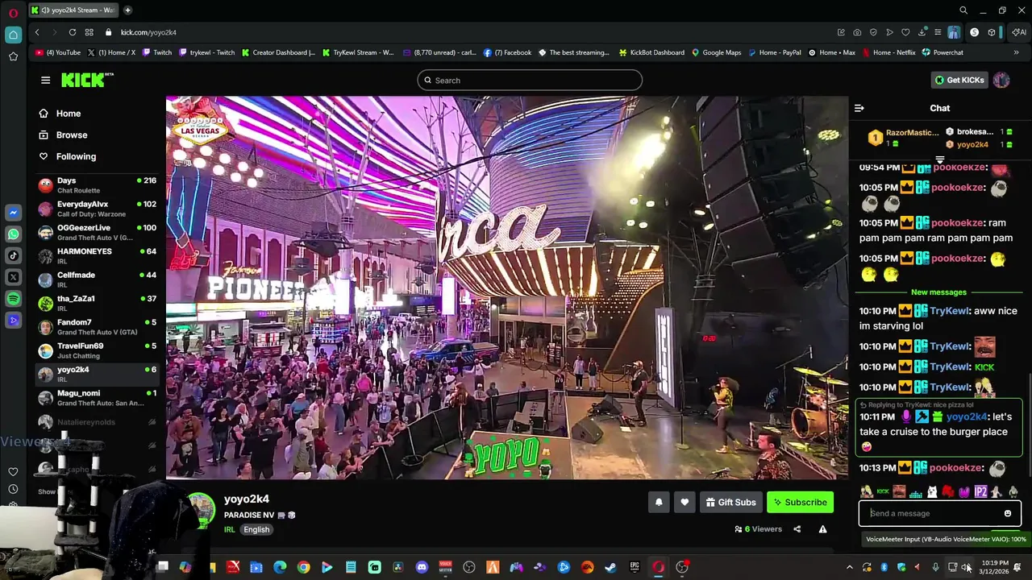Click the taskbar clock showing 10:19 PM
Image resolution: width=1032 pixels, height=580 pixels.
[x=996, y=567]
